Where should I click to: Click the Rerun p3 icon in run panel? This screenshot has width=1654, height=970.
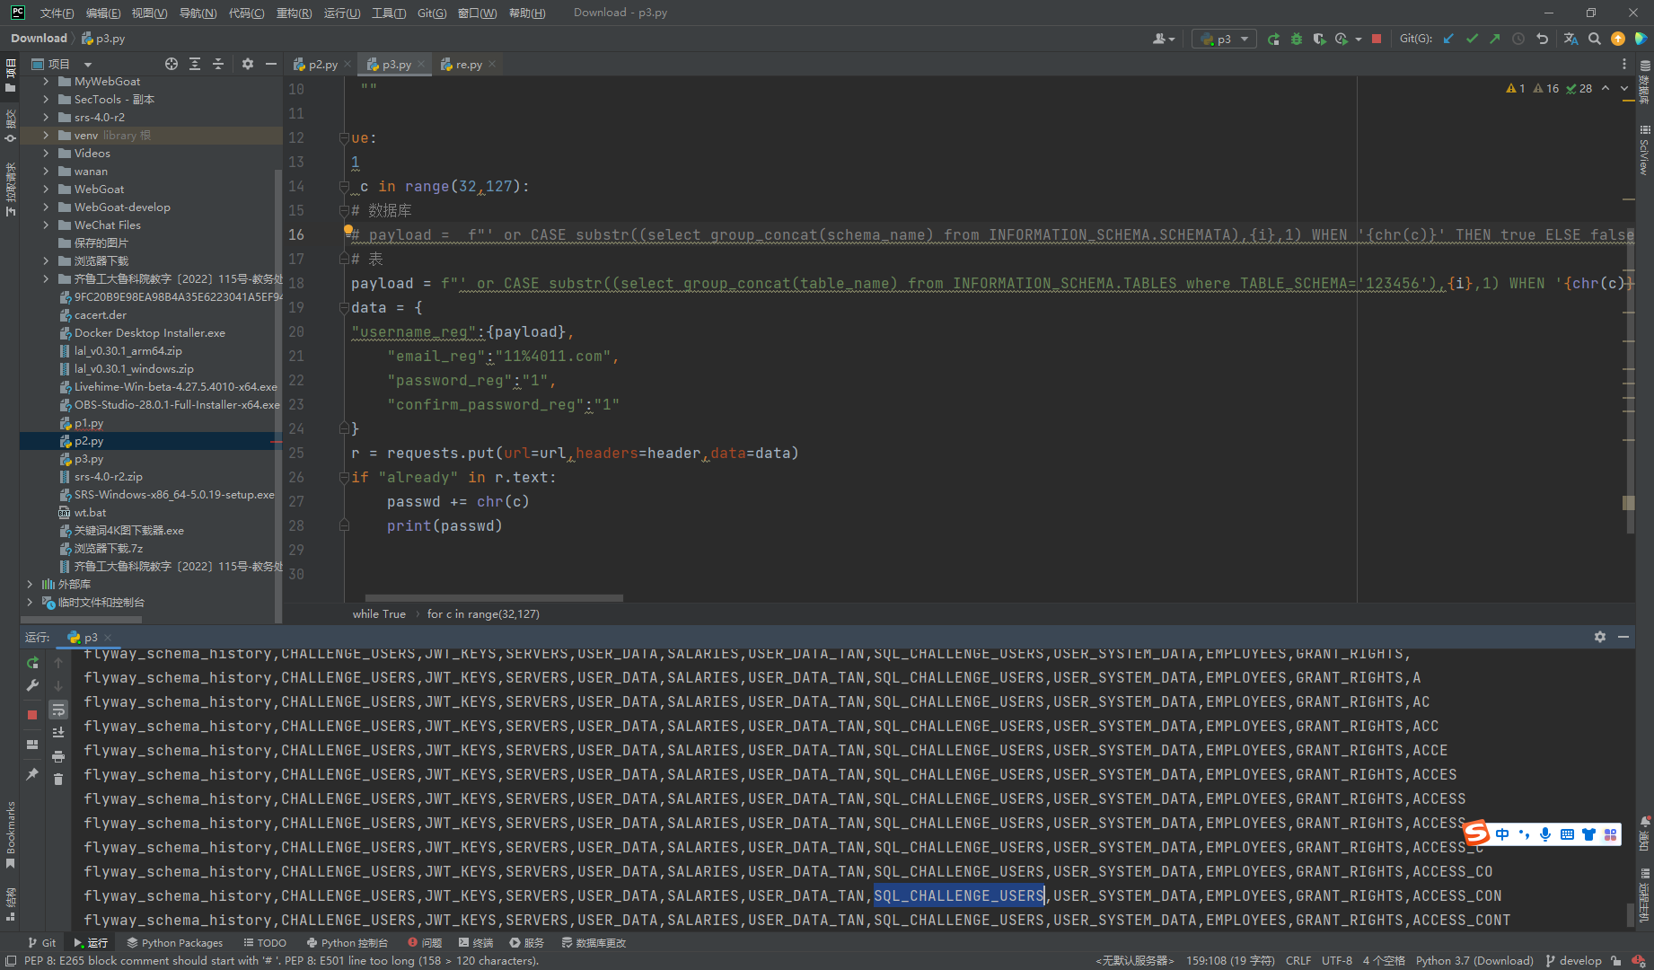(x=32, y=663)
